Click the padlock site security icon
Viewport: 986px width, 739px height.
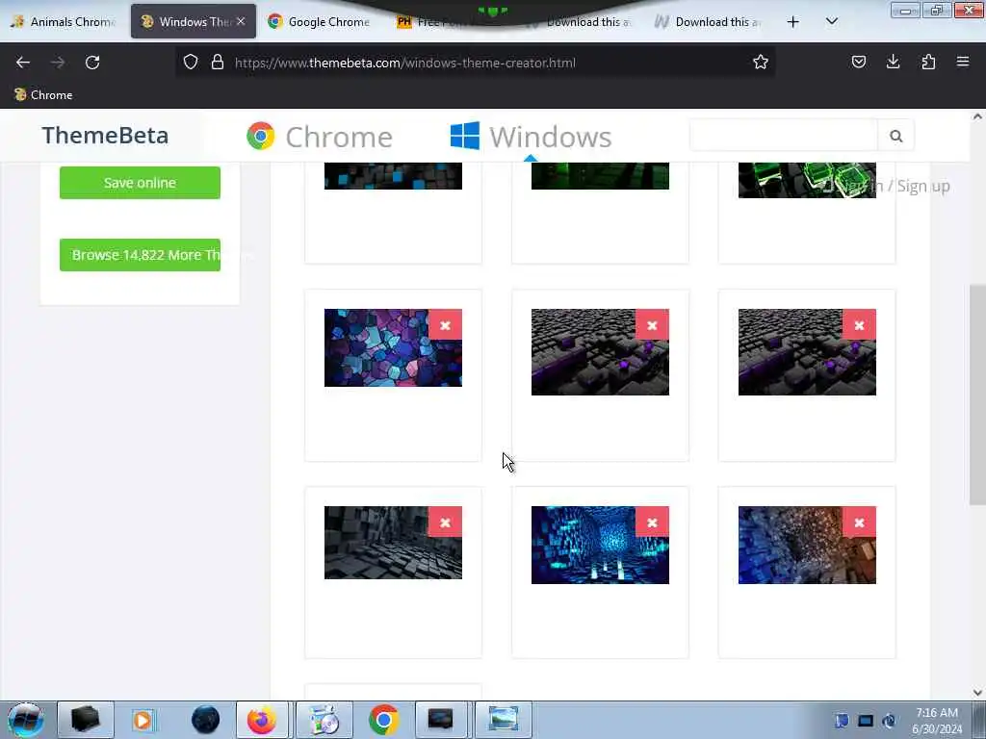[x=218, y=62]
